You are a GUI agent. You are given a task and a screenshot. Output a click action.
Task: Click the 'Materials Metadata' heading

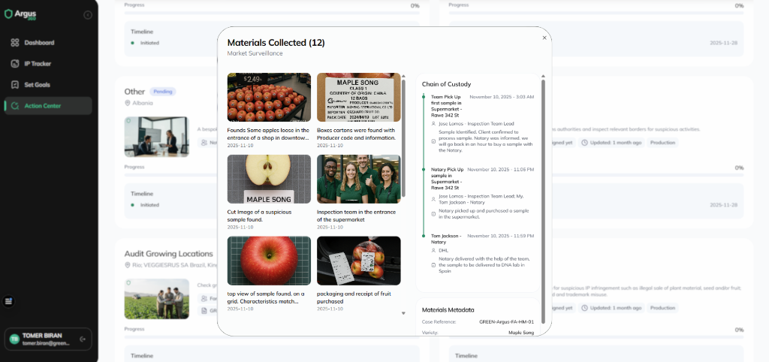[x=448, y=310]
